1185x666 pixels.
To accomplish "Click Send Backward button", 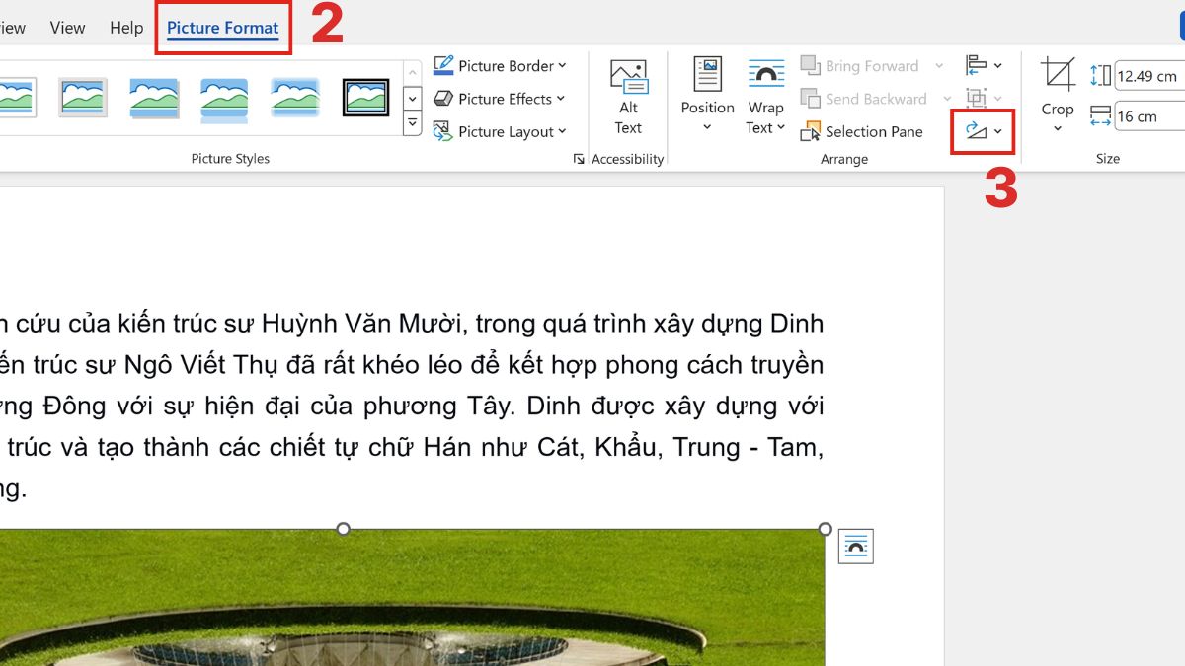I will click(864, 99).
